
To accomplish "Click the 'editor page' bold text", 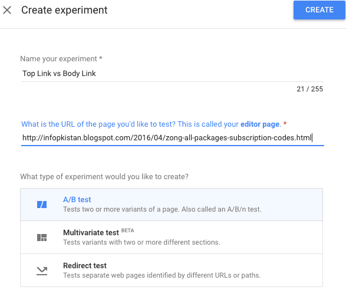I will tap(260, 124).
